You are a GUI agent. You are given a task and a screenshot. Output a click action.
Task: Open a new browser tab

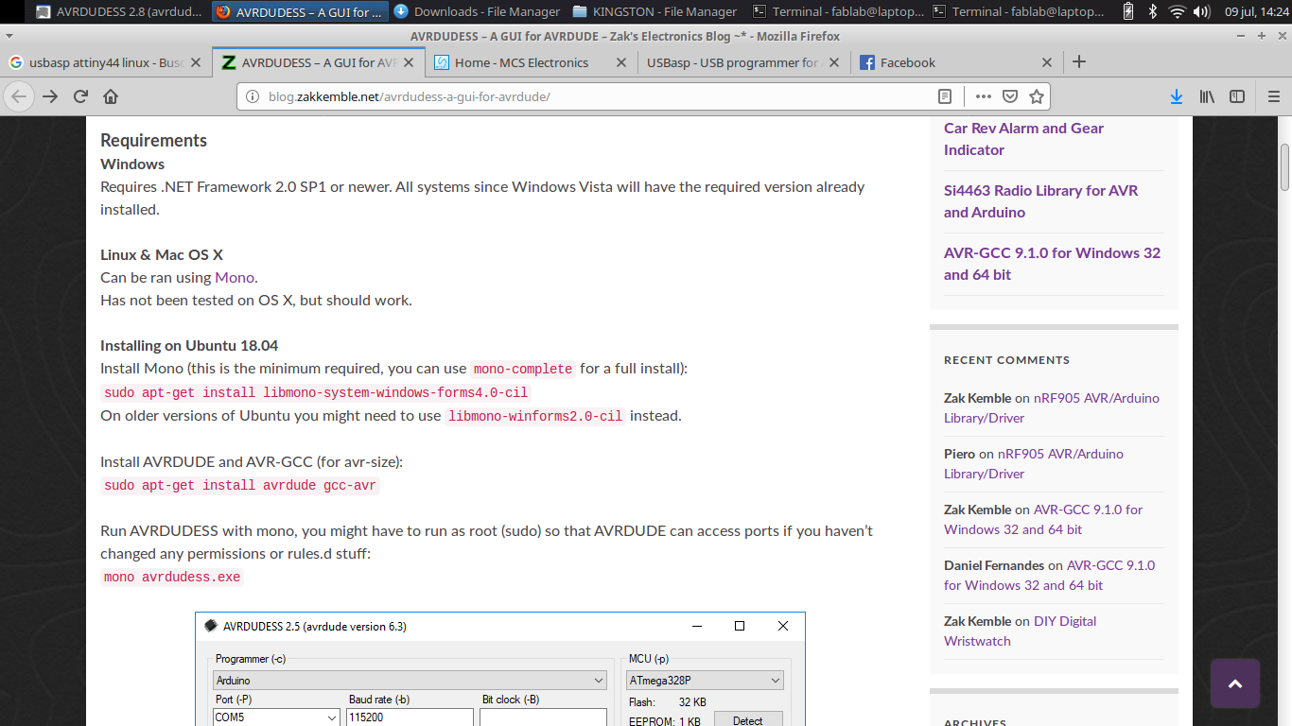click(x=1079, y=62)
